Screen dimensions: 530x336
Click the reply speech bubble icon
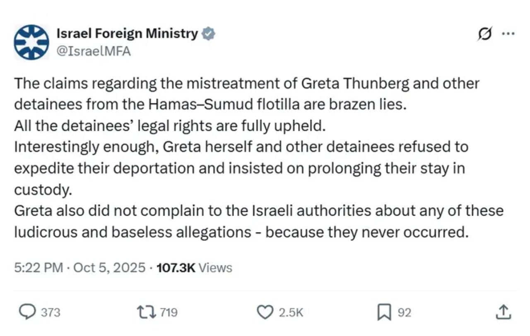(x=27, y=312)
